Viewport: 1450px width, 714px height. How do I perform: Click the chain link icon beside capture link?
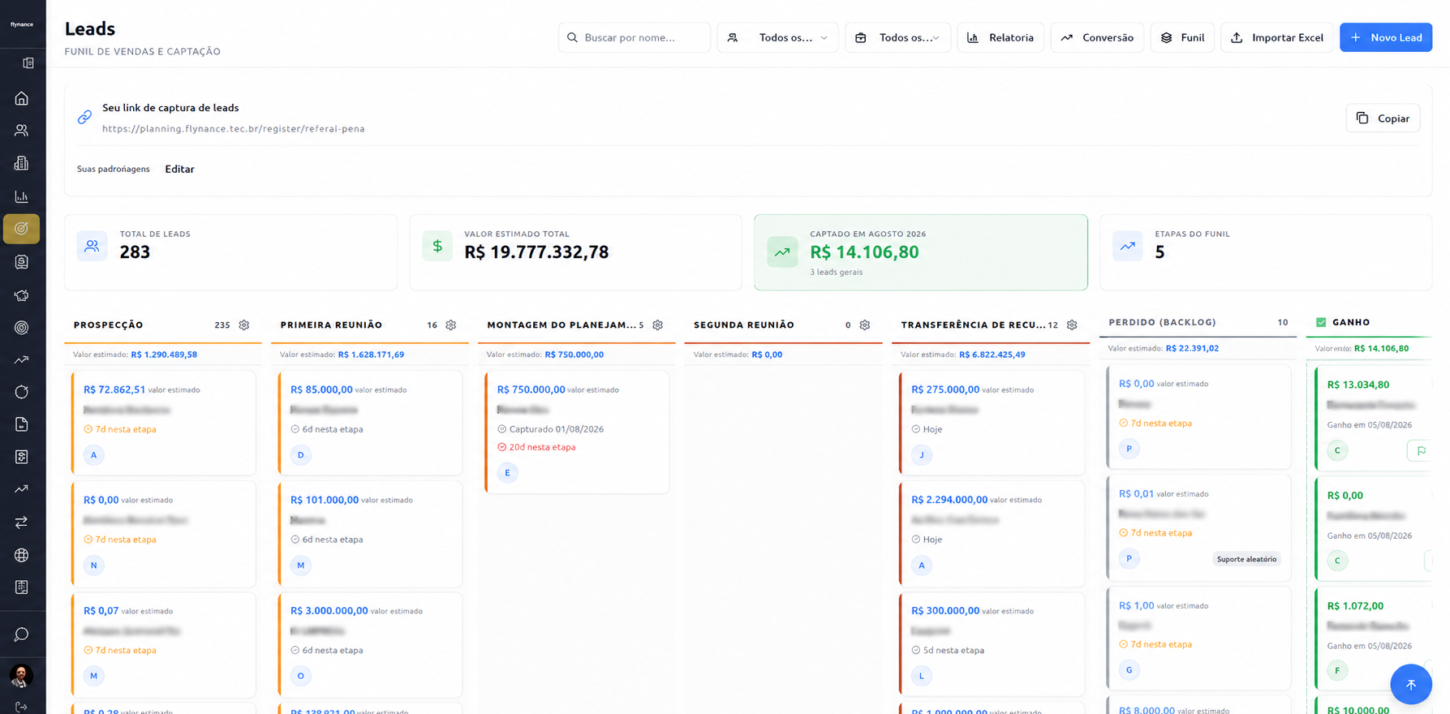[84, 118]
